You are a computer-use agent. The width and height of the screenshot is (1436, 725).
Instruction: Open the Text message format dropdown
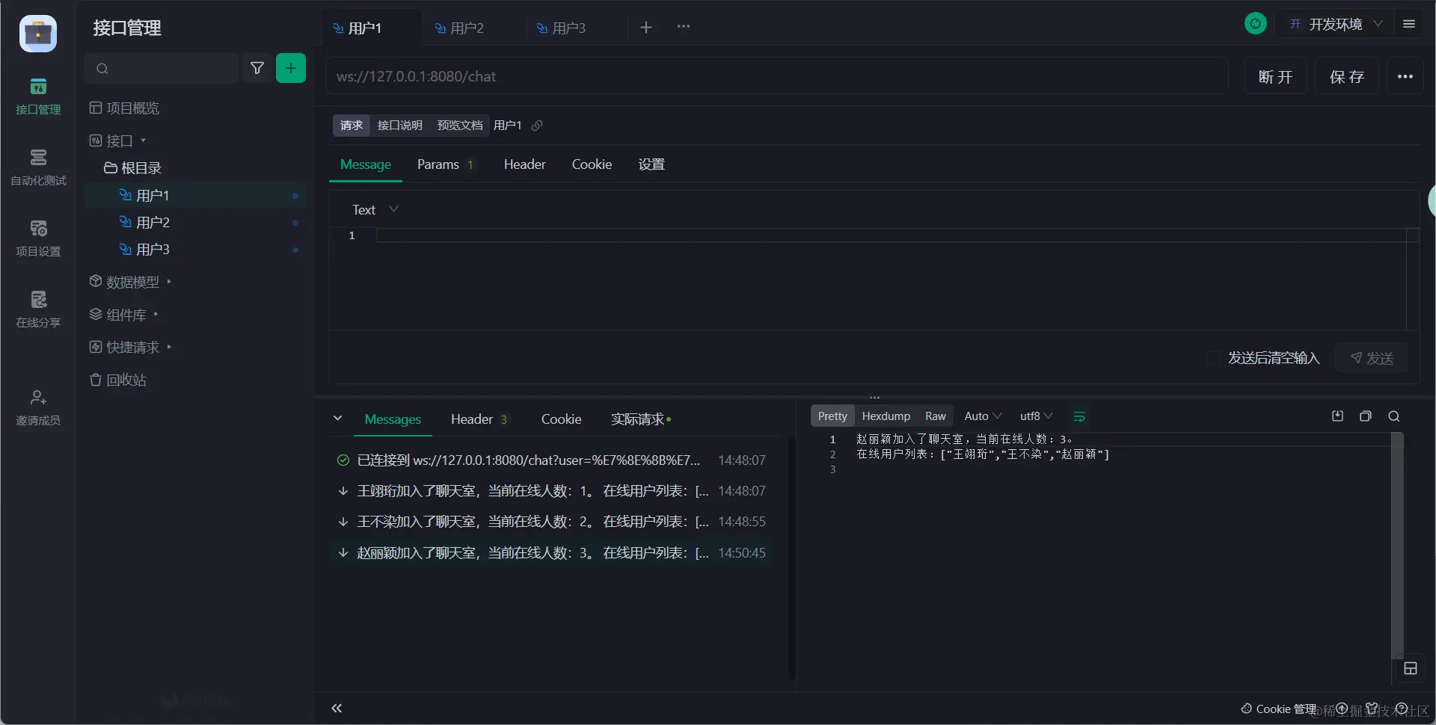[375, 210]
